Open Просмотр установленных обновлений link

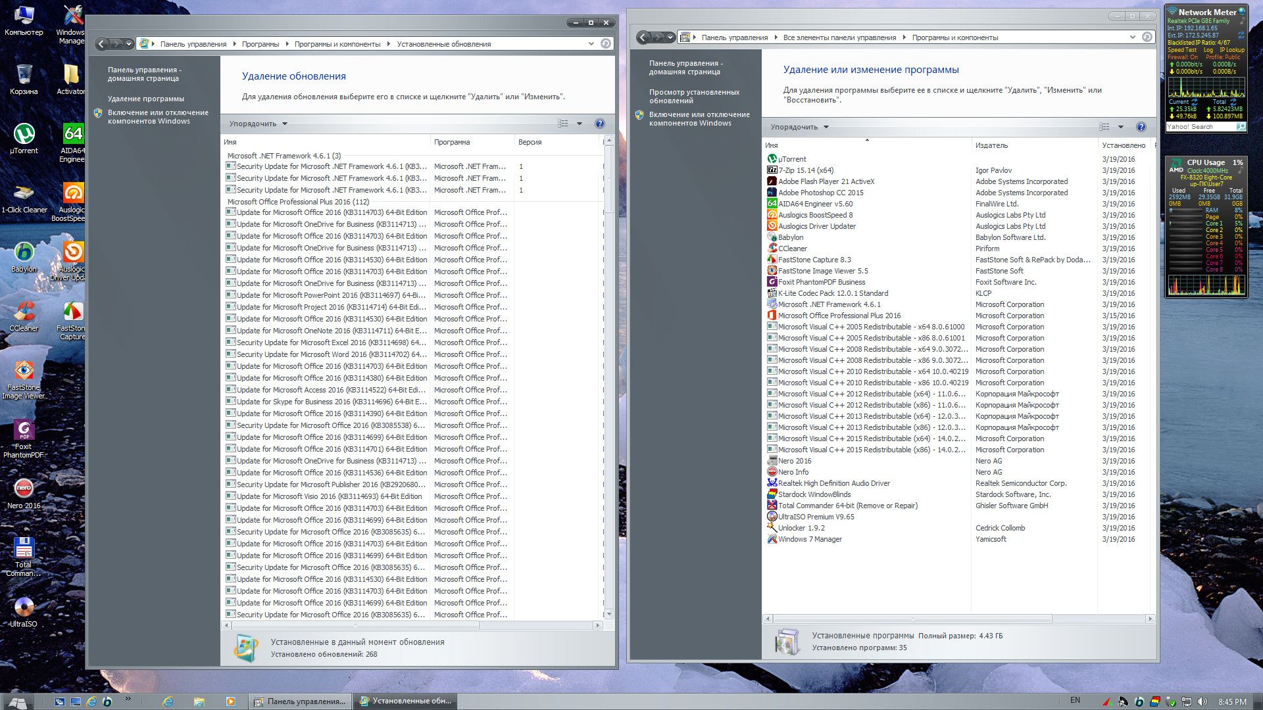(x=694, y=97)
